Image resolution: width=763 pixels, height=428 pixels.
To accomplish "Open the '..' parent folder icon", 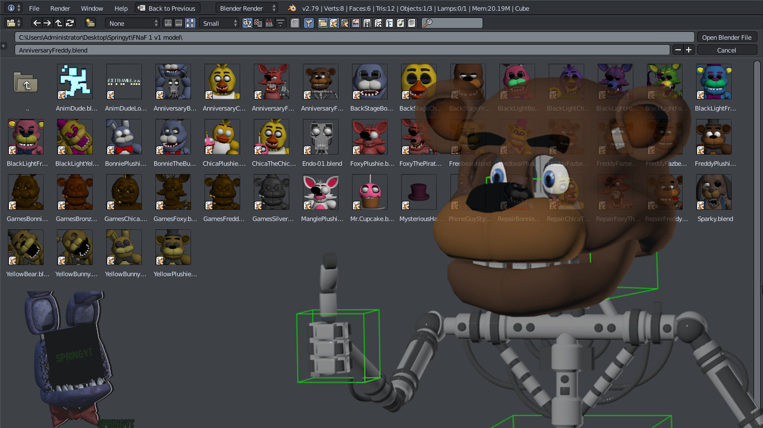I will coord(26,83).
